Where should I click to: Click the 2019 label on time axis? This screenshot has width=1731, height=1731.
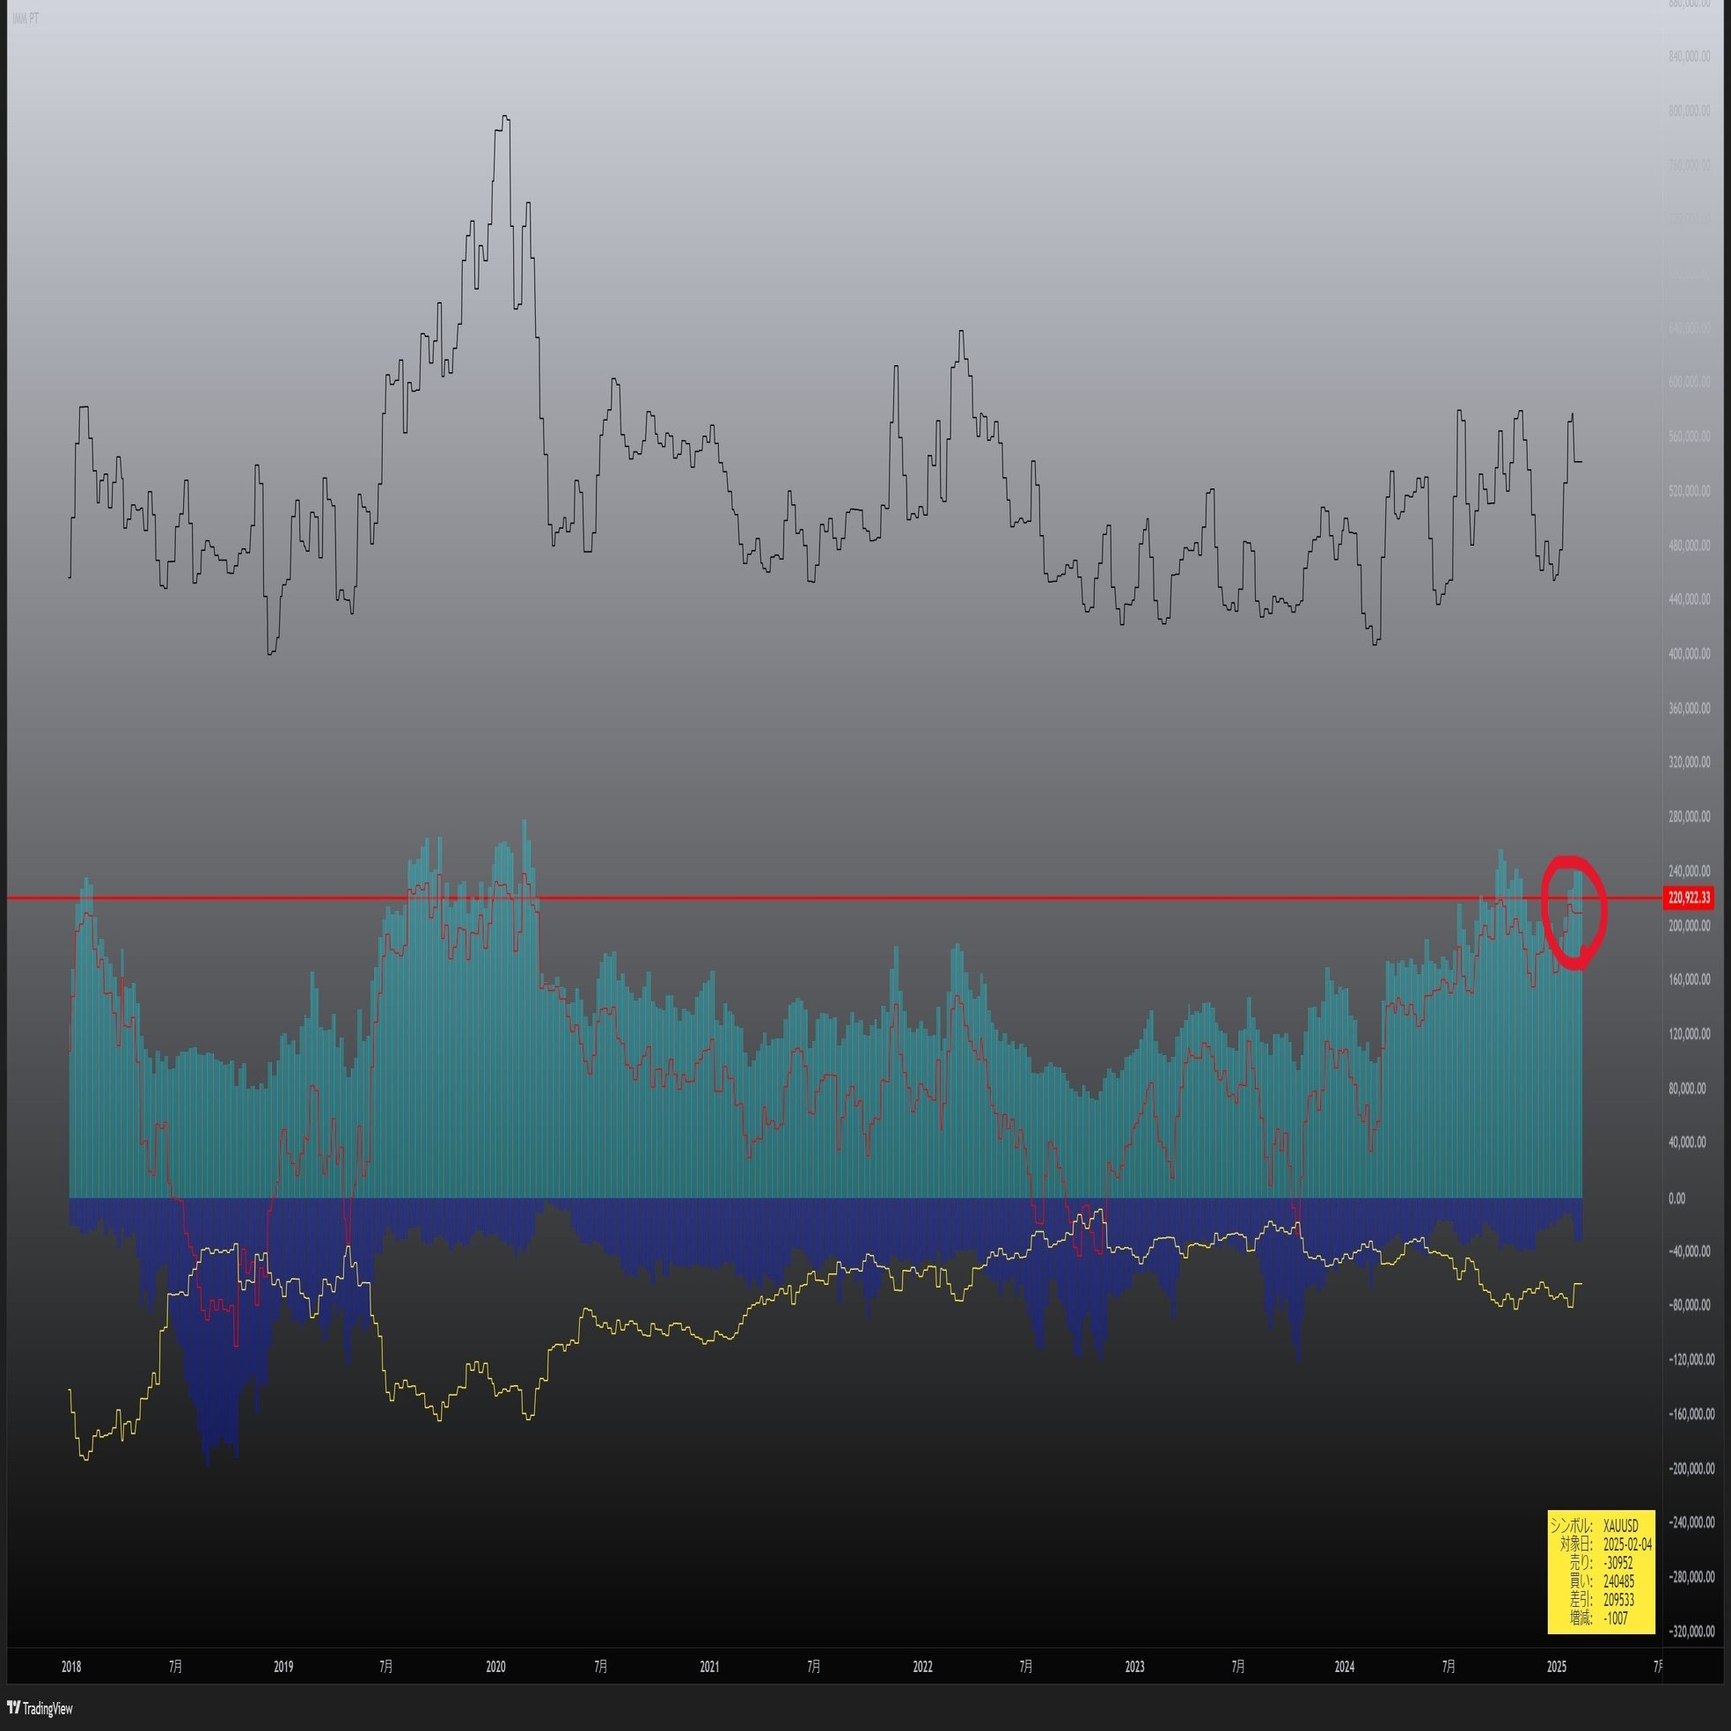click(283, 1667)
